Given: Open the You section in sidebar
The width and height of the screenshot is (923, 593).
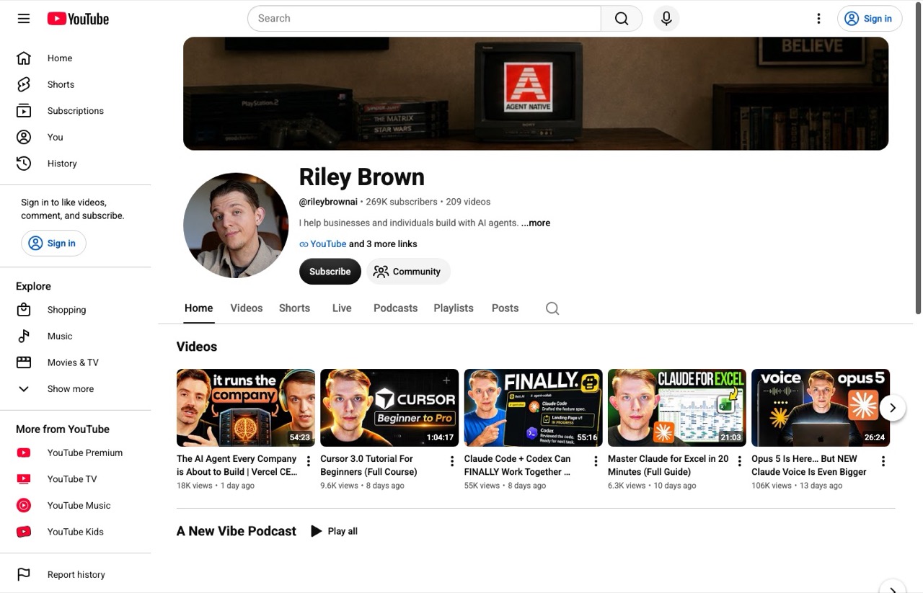Looking at the screenshot, I should coord(76,137).
